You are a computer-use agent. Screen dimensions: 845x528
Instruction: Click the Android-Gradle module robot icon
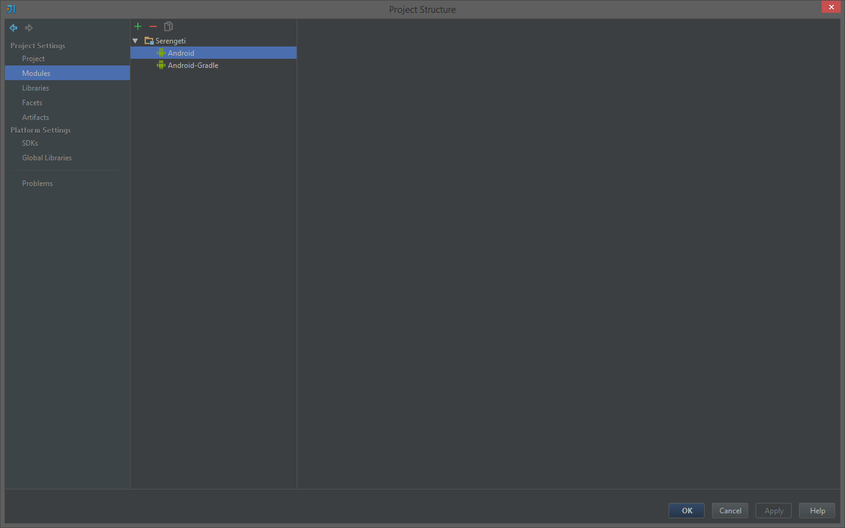[x=161, y=65]
